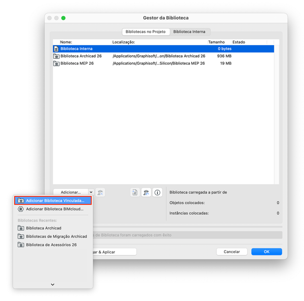This screenshot has height=301, width=304.
Task: Select Bibliotecas de Migração Archicad entry
Action: [x=53, y=236]
